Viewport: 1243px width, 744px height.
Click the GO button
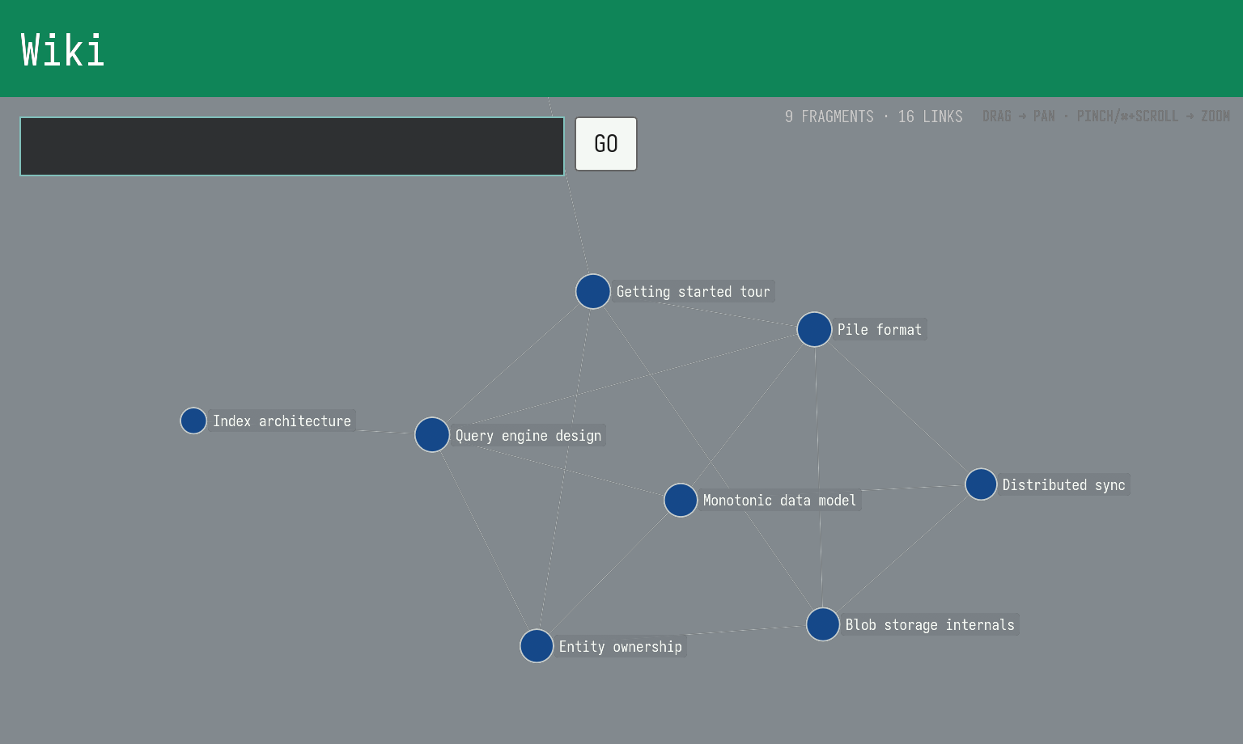[606, 144]
